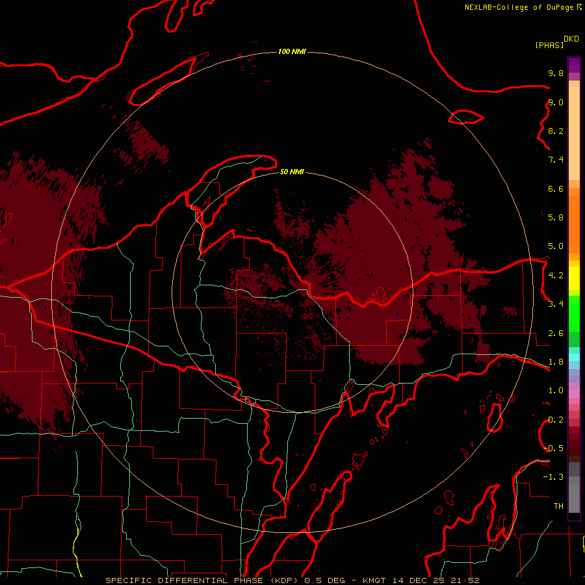The image size is (585, 585).
Task: Click the 5.8 value on the color scale
Action: [556, 218]
